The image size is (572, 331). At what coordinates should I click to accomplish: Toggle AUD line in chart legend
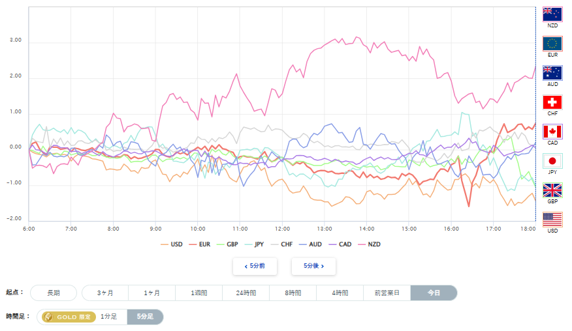point(310,244)
